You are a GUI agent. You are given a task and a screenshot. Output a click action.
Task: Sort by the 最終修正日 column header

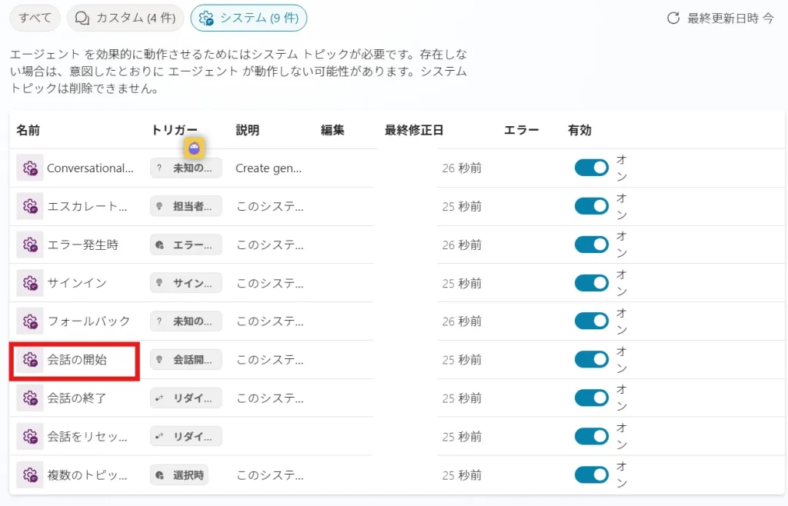(x=414, y=131)
